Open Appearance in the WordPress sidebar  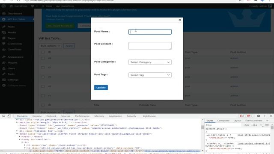(x=15, y=57)
